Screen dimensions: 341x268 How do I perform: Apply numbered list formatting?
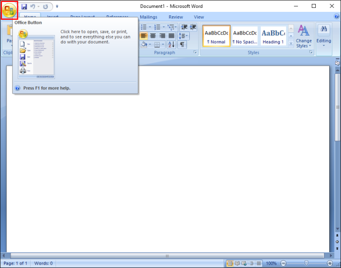pos(157,27)
